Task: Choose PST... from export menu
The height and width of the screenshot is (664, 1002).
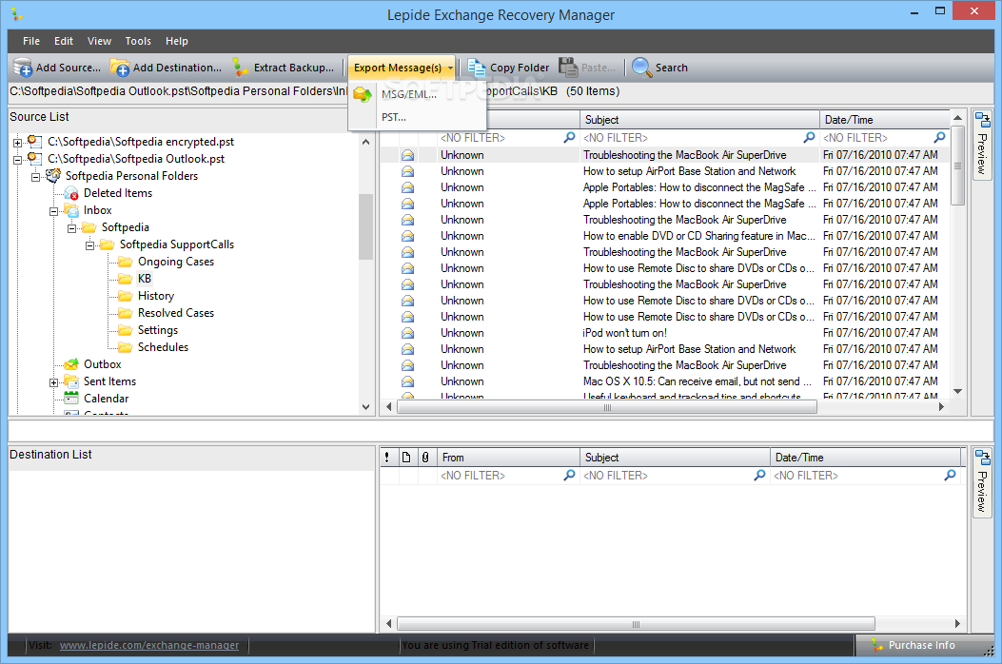Action: (x=394, y=117)
